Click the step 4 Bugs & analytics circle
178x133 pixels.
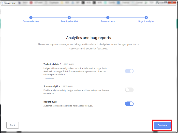(146, 17)
